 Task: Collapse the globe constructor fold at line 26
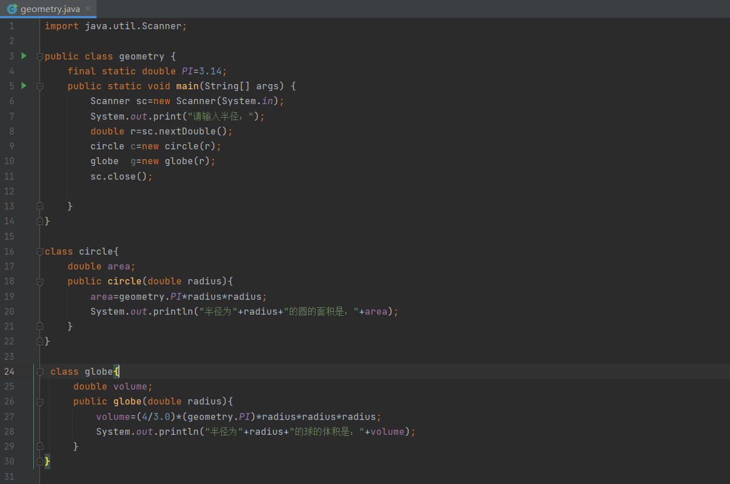coord(39,402)
